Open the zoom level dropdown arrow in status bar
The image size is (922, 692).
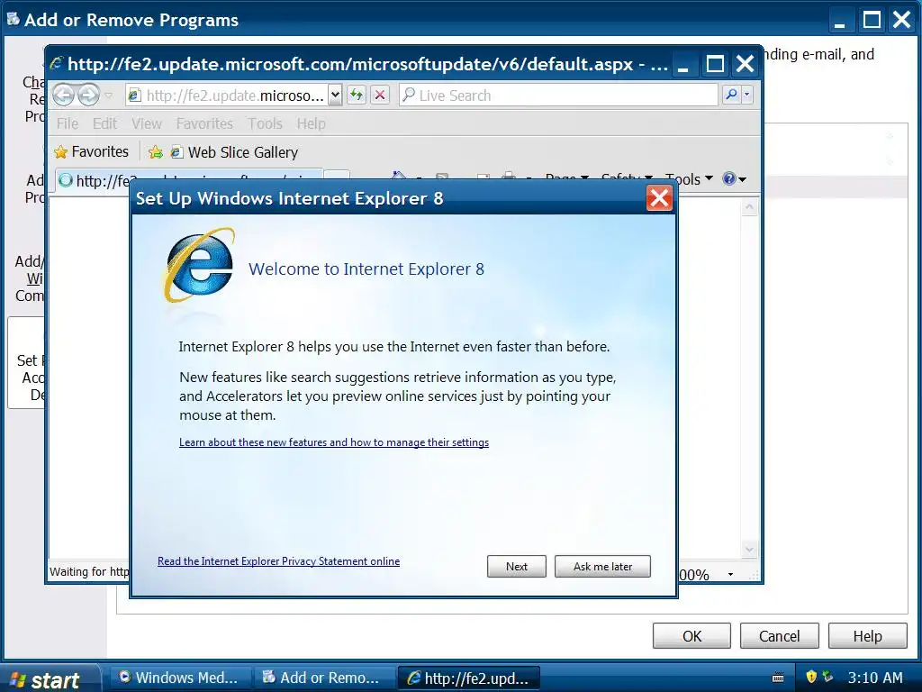[730, 574]
